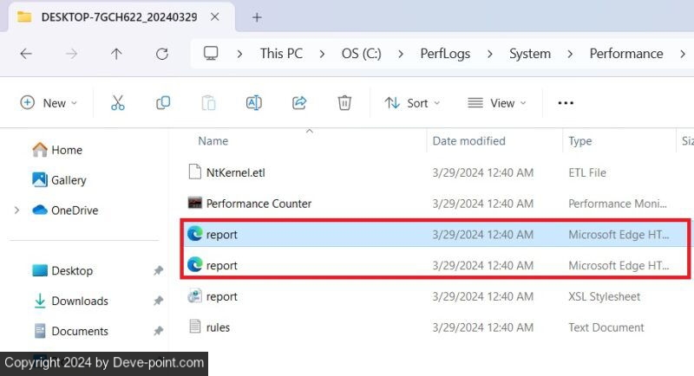The height and width of the screenshot is (376, 694).
Task: Expand the OneDrive tree node
Action: coord(16,211)
